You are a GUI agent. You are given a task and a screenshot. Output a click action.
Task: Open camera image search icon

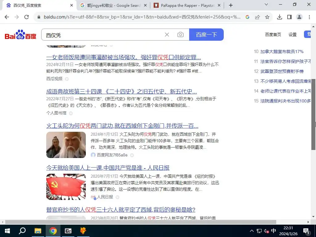[180, 35]
